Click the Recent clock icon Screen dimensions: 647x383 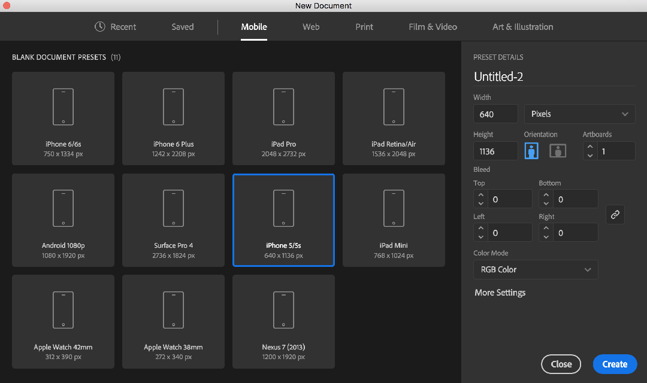pyautogui.click(x=100, y=26)
